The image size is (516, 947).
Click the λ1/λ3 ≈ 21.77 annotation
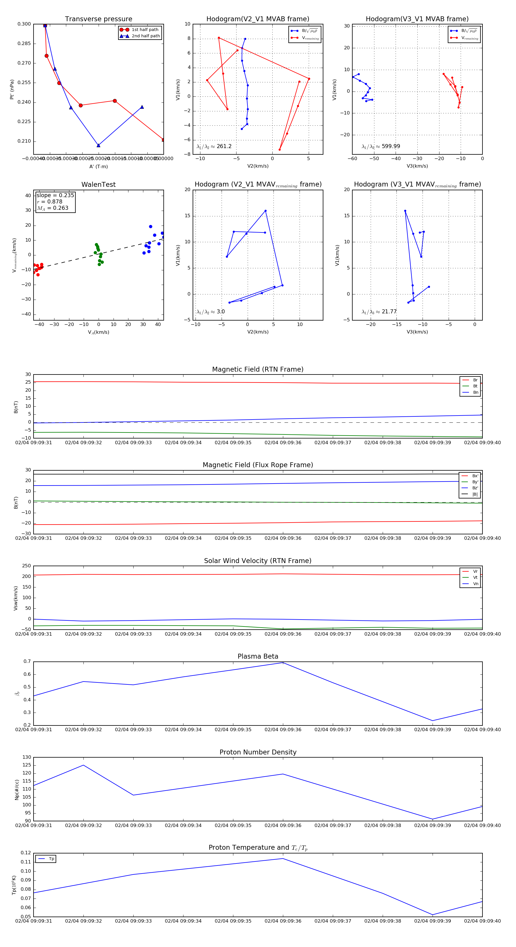click(x=379, y=312)
